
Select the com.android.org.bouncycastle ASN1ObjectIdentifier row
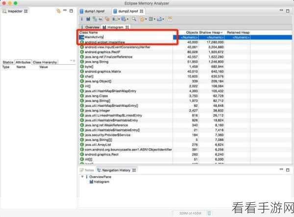(x=185, y=149)
